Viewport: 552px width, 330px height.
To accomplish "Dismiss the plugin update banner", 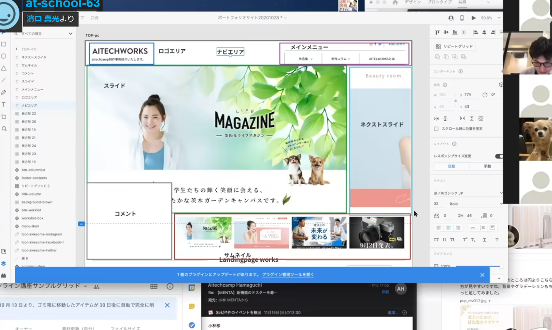I will tap(482, 275).
